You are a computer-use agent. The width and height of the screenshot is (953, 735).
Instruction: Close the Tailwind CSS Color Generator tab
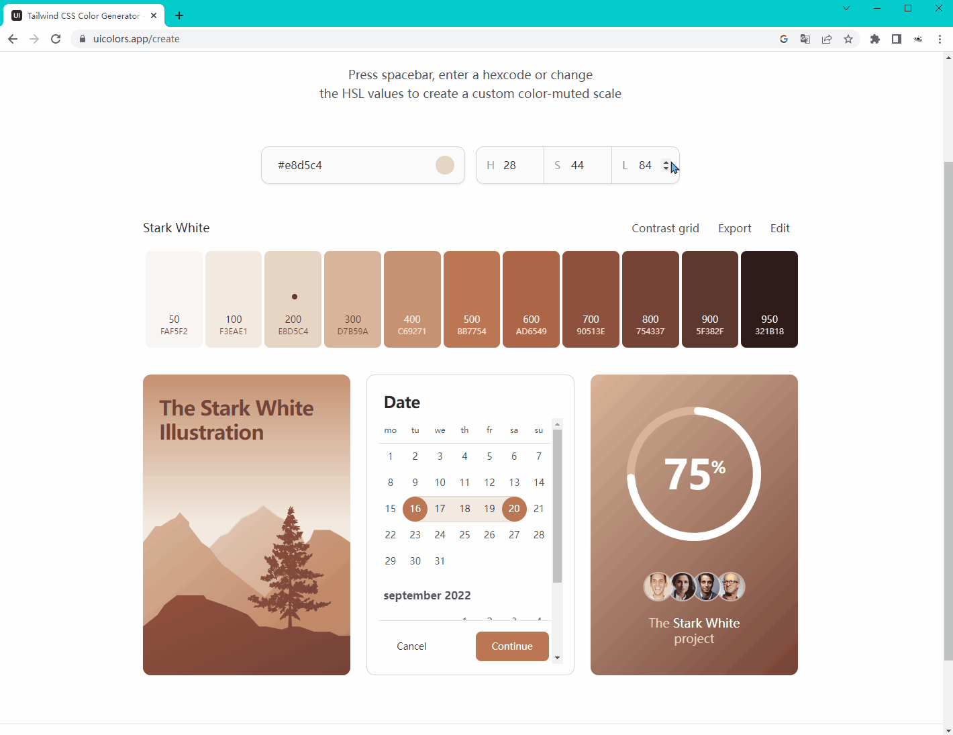click(154, 15)
